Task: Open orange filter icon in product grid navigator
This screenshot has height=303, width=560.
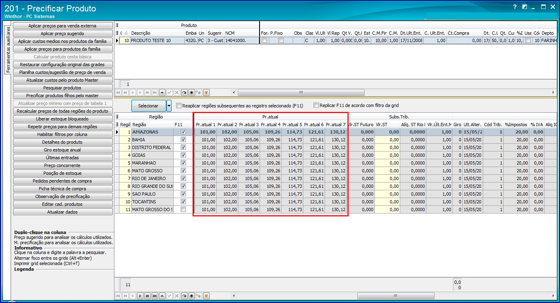Action: click(206, 93)
